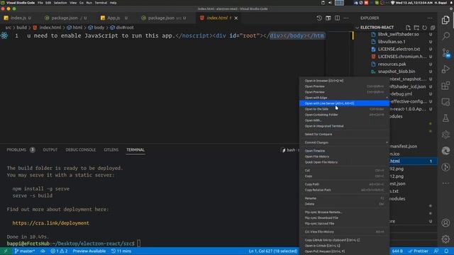Screen dimensions: 454x255
Task: Open snapshot_blob.bin in the Explorer
Action: [x=397, y=72]
